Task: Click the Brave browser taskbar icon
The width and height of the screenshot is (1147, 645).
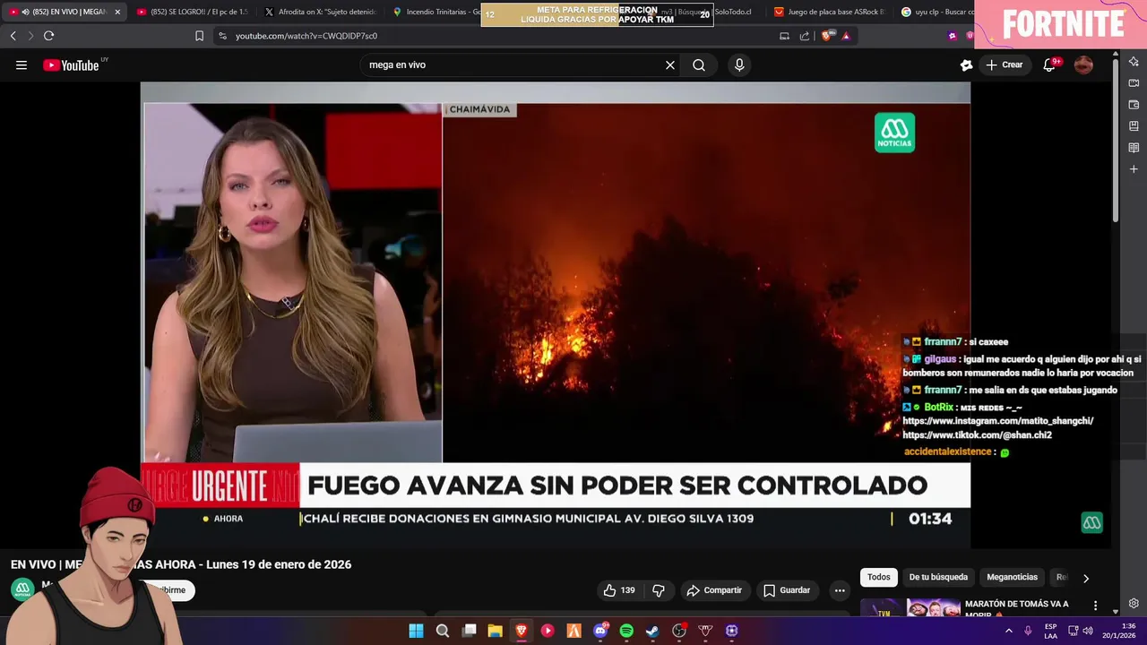Action: pyautogui.click(x=521, y=631)
